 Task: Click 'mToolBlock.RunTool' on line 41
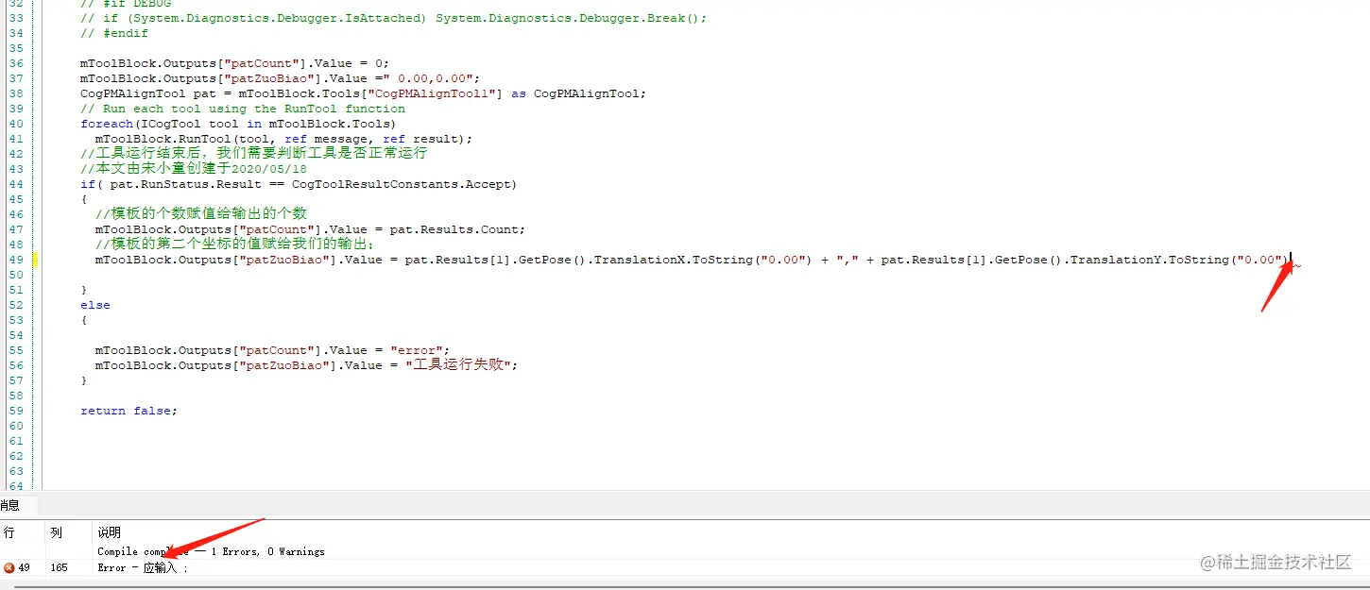click(163, 139)
